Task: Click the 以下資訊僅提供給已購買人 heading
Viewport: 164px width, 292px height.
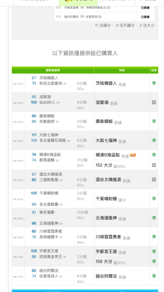Action: (85, 53)
